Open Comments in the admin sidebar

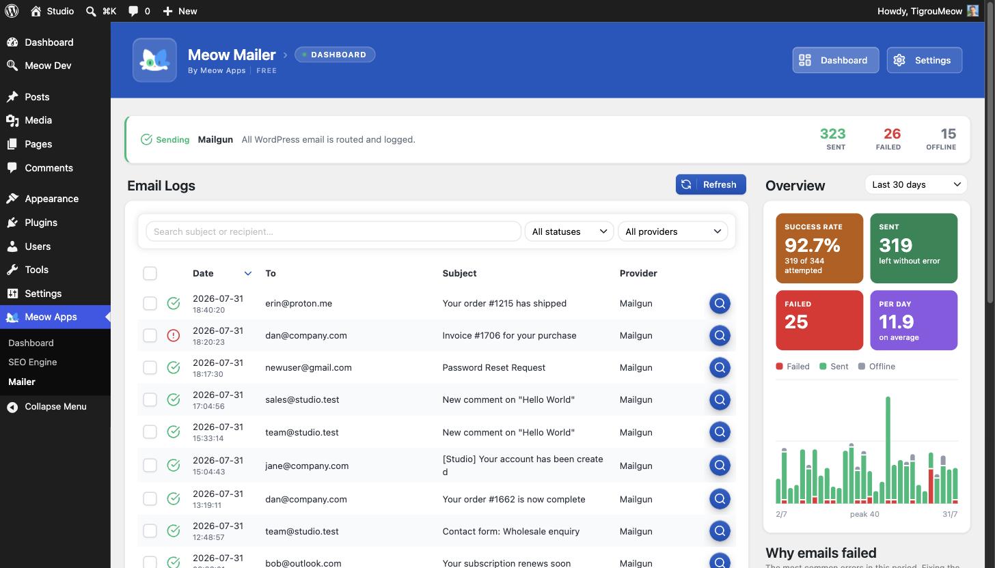click(49, 168)
